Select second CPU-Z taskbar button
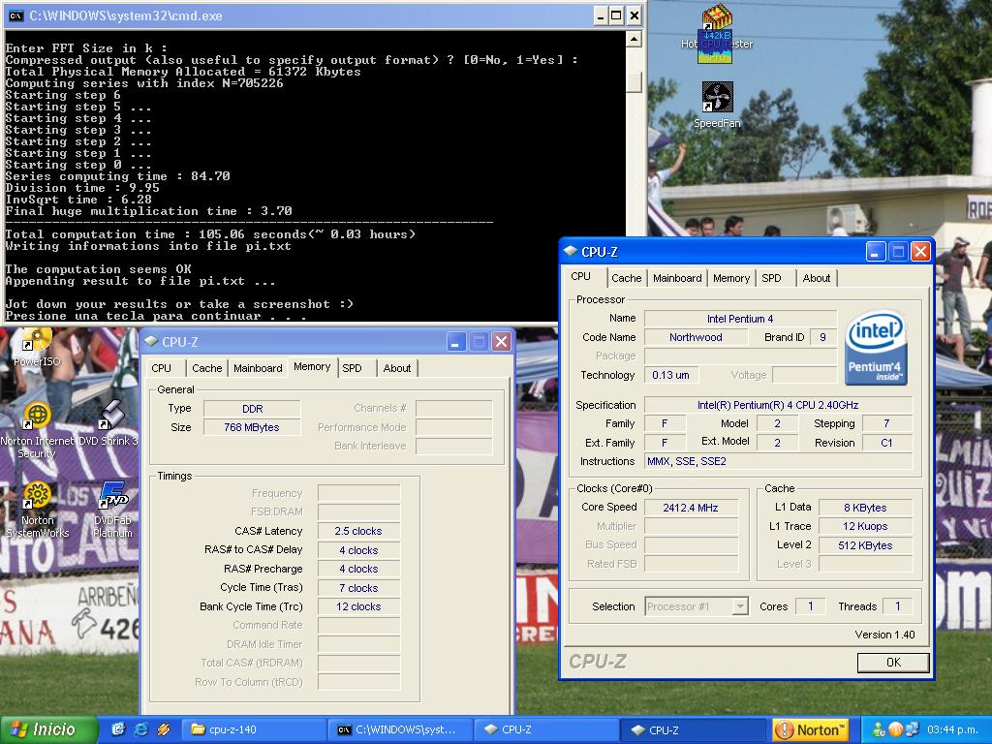The height and width of the screenshot is (744, 992). (695, 729)
